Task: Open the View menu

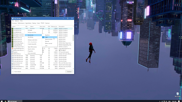Action: coord(21,21)
